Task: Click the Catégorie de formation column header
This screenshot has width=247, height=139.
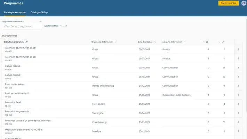Action: tap(172, 42)
